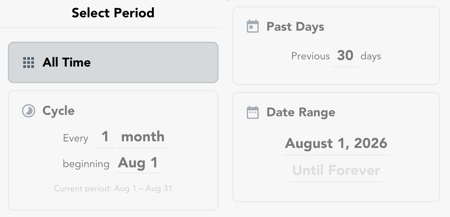Click the Past Days calendar icon

[x=253, y=26]
